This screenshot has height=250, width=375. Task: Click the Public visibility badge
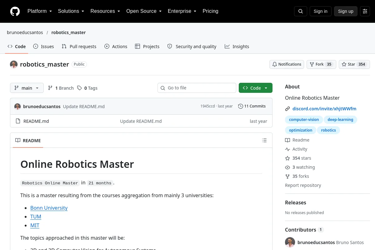(79, 64)
